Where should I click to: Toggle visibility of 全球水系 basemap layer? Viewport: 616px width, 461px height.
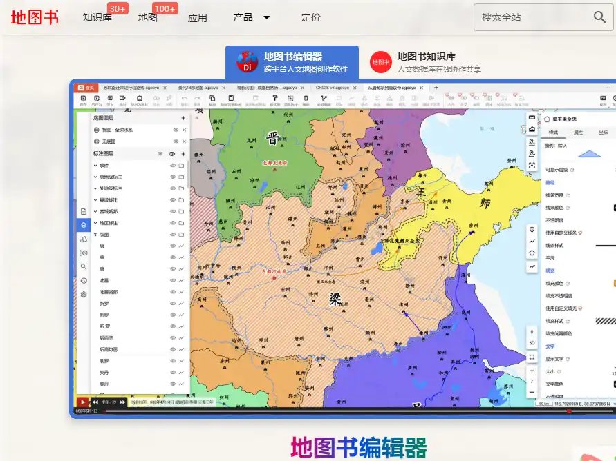point(176,130)
